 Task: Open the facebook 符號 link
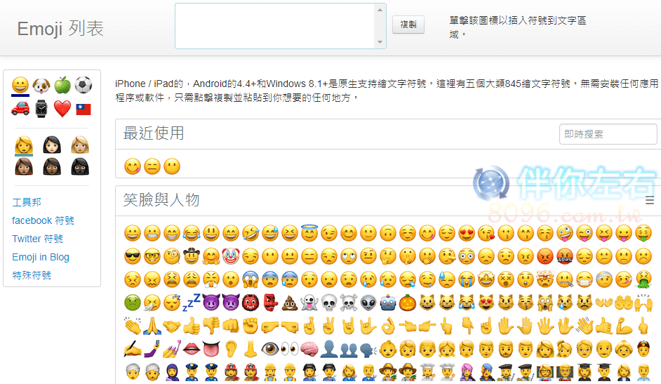coord(43,220)
